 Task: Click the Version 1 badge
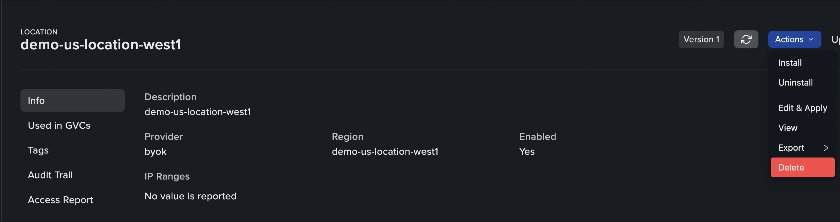coord(701,39)
